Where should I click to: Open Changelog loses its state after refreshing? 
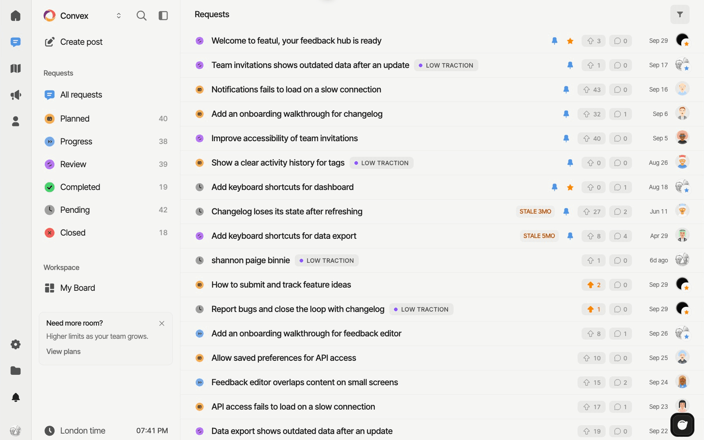coord(287,212)
